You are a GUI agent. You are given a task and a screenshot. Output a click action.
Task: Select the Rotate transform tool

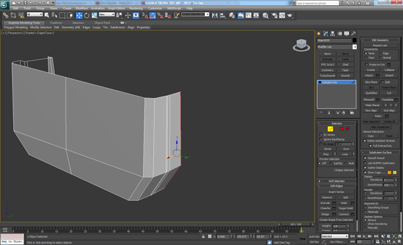pos(86,15)
